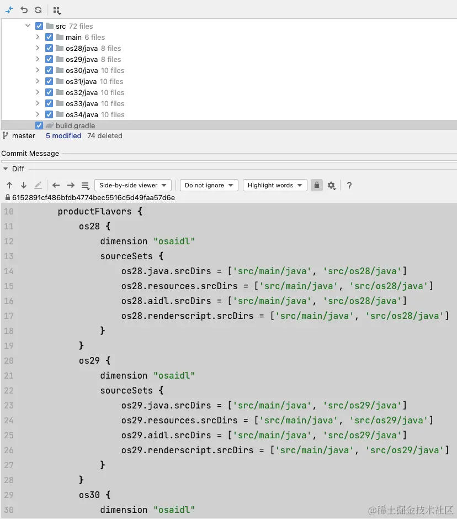Click the Rollback undo arrow icon
This screenshot has width=457, height=519.
click(24, 10)
